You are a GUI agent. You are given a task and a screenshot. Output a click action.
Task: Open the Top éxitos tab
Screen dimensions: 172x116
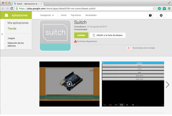76,15
